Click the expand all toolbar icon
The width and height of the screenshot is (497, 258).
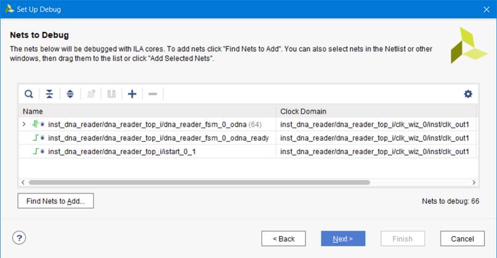[x=70, y=94]
